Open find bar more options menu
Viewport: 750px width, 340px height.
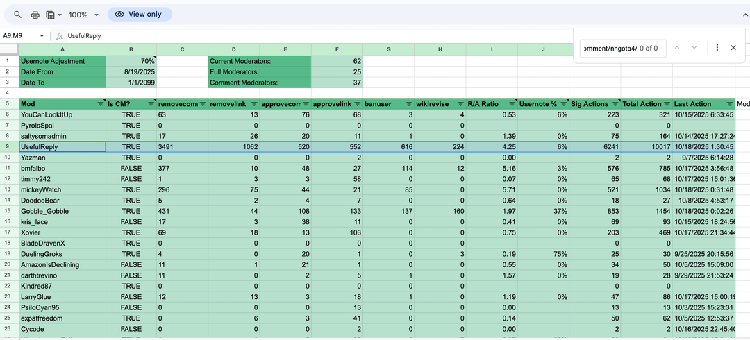[717, 48]
